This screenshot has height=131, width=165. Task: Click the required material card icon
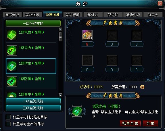click(87, 35)
